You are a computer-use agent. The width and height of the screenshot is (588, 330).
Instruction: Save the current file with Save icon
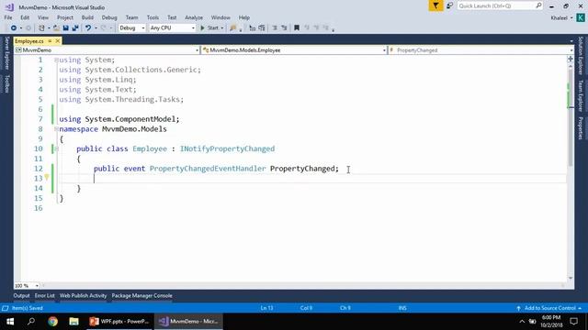tap(66, 28)
